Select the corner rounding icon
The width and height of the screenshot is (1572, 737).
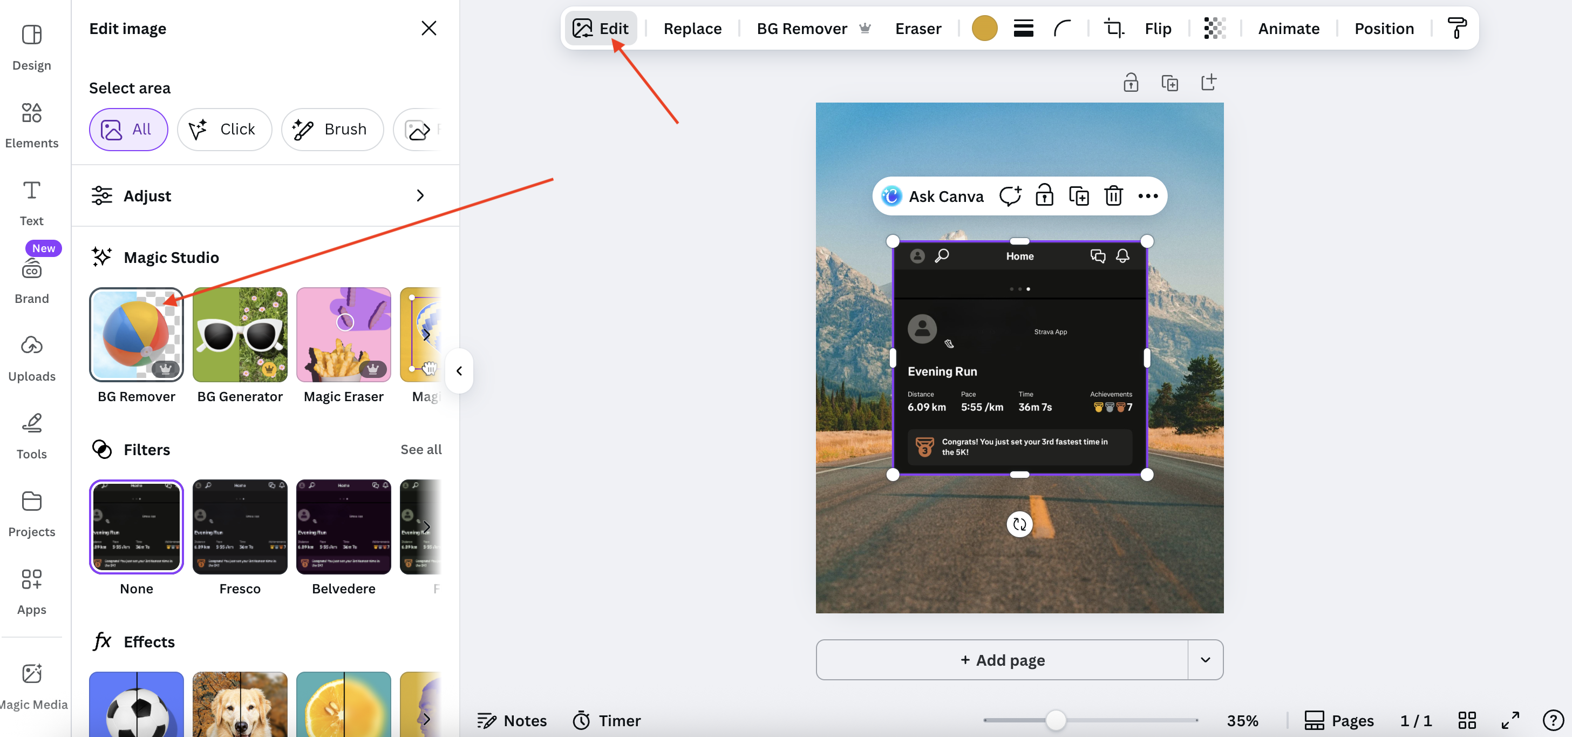(x=1063, y=29)
